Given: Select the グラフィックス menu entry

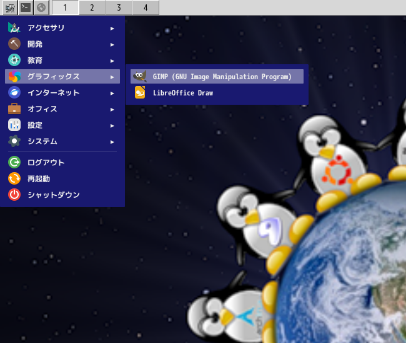Looking at the screenshot, I should pos(62,76).
